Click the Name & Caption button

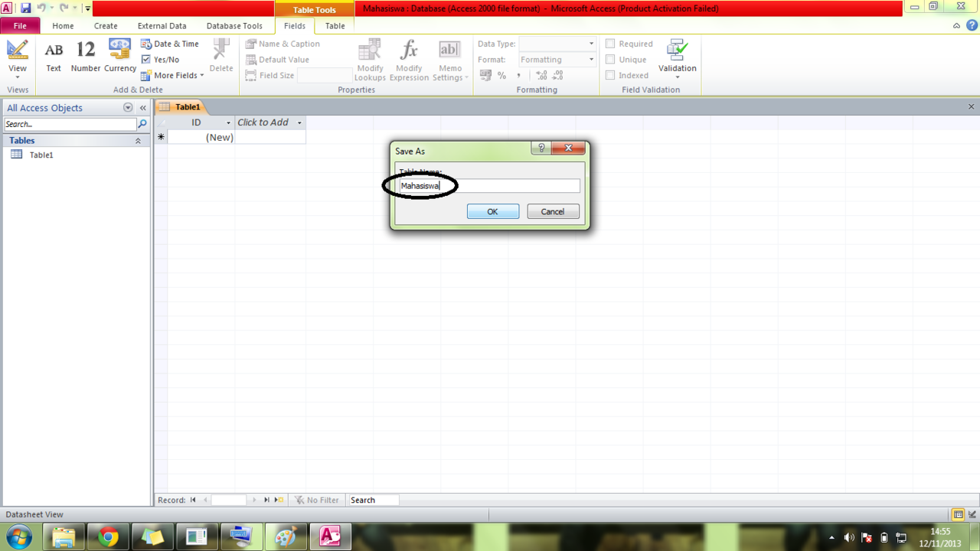click(x=283, y=44)
